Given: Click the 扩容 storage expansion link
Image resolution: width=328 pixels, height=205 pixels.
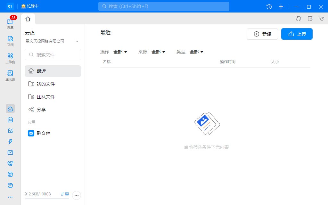Looking at the screenshot, I should pyautogui.click(x=65, y=194).
